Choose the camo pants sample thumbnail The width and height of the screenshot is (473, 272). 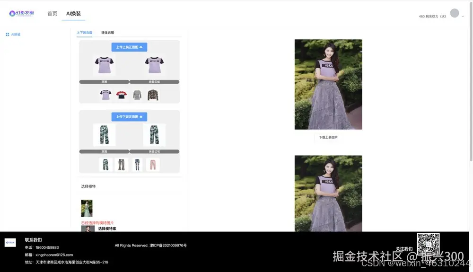pos(105,165)
